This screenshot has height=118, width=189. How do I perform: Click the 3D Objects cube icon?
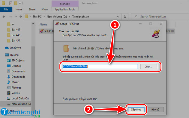coord(9,60)
